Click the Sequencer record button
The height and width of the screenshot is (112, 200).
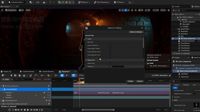click(x=9, y=110)
